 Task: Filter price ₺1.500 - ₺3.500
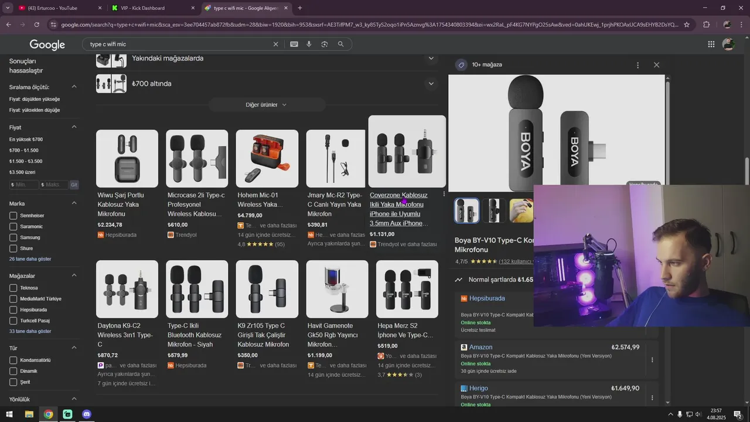26,161
